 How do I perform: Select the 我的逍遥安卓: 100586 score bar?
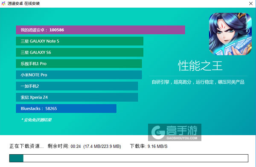pos(100,30)
